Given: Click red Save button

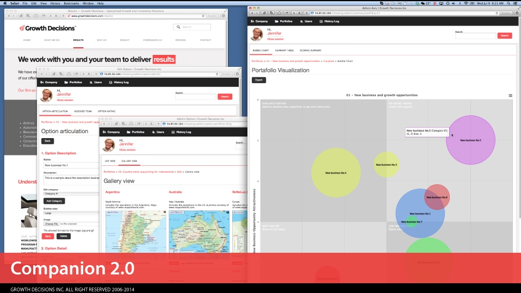Looking at the screenshot, I should coord(48,236).
